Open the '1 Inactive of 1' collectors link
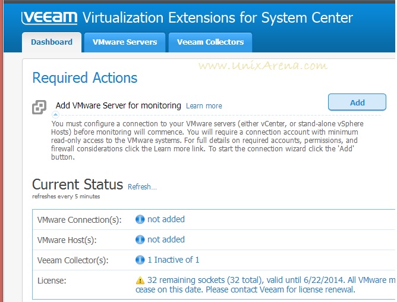This screenshot has height=302, width=397. pyautogui.click(x=173, y=260)
